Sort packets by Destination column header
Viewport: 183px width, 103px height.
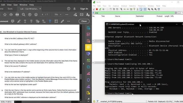[x=140, y=16]
